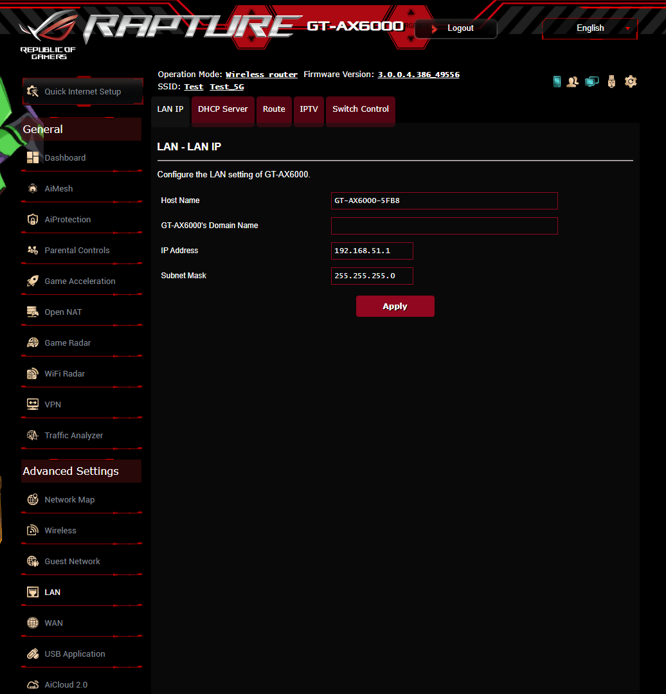Click the Traffic Analyzer icon
Image resolution: width=666 pixels, height=694 pixels.
[33, 436]
